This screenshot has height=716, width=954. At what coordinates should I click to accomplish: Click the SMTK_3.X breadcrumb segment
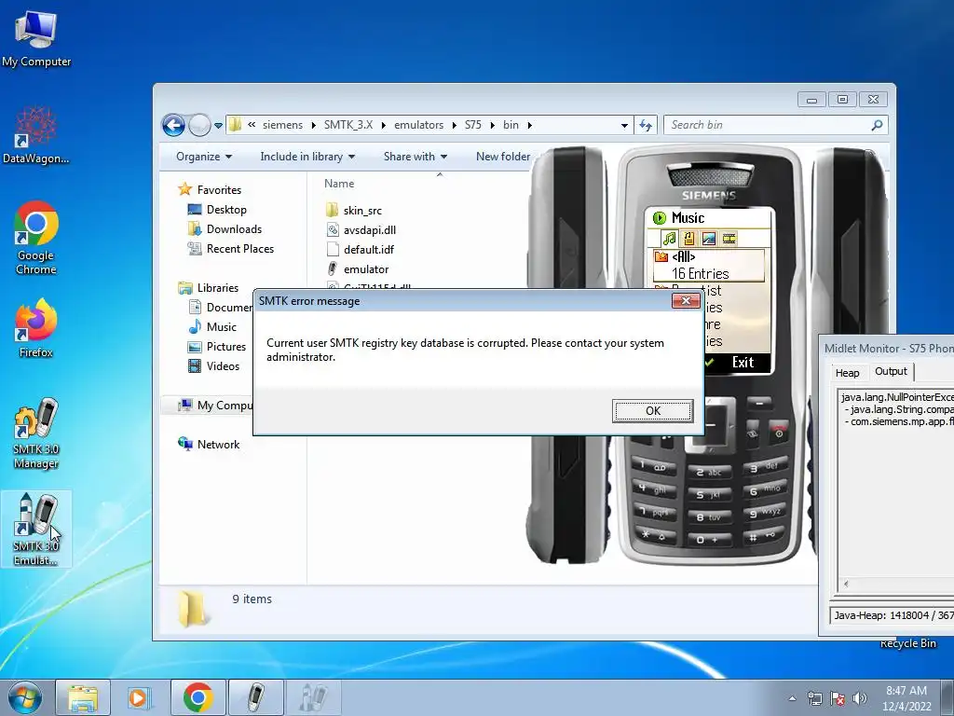[x=348, y=125]
